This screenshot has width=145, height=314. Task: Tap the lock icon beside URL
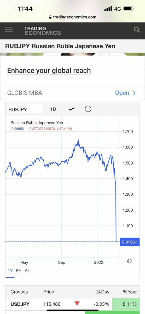click(50, 17)
